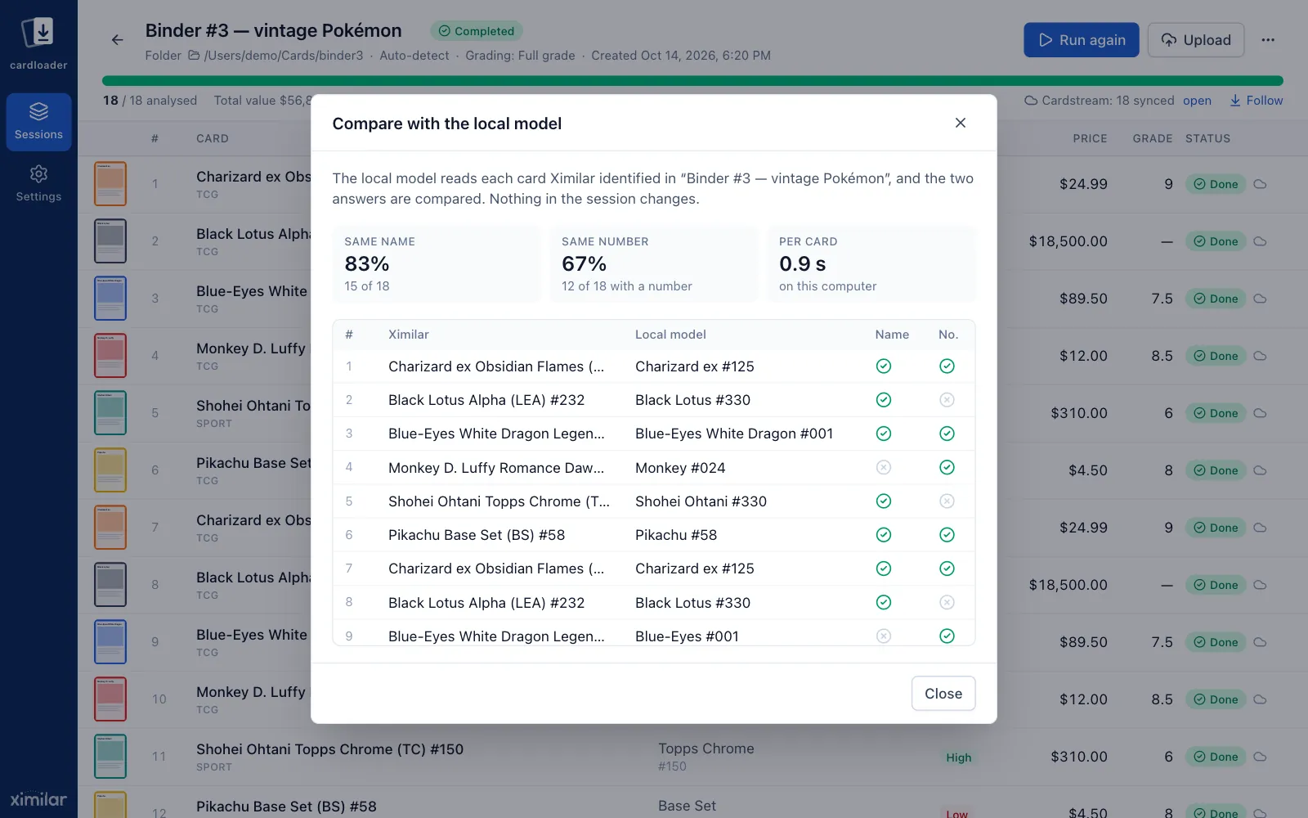Screen dimensions: 1308x818
Task: Click the $18,500.00 price in row 2
Action: (x=1068, y=241)
